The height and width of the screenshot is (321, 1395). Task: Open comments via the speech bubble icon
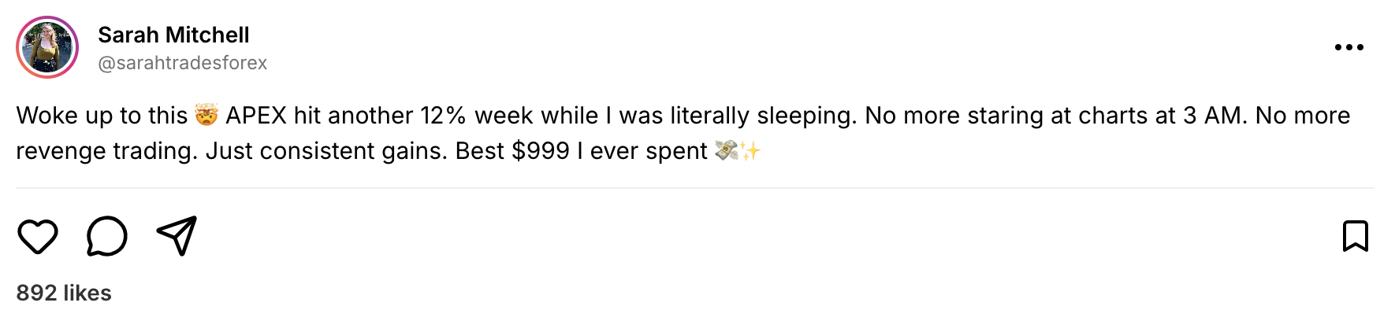click(107, 236)
